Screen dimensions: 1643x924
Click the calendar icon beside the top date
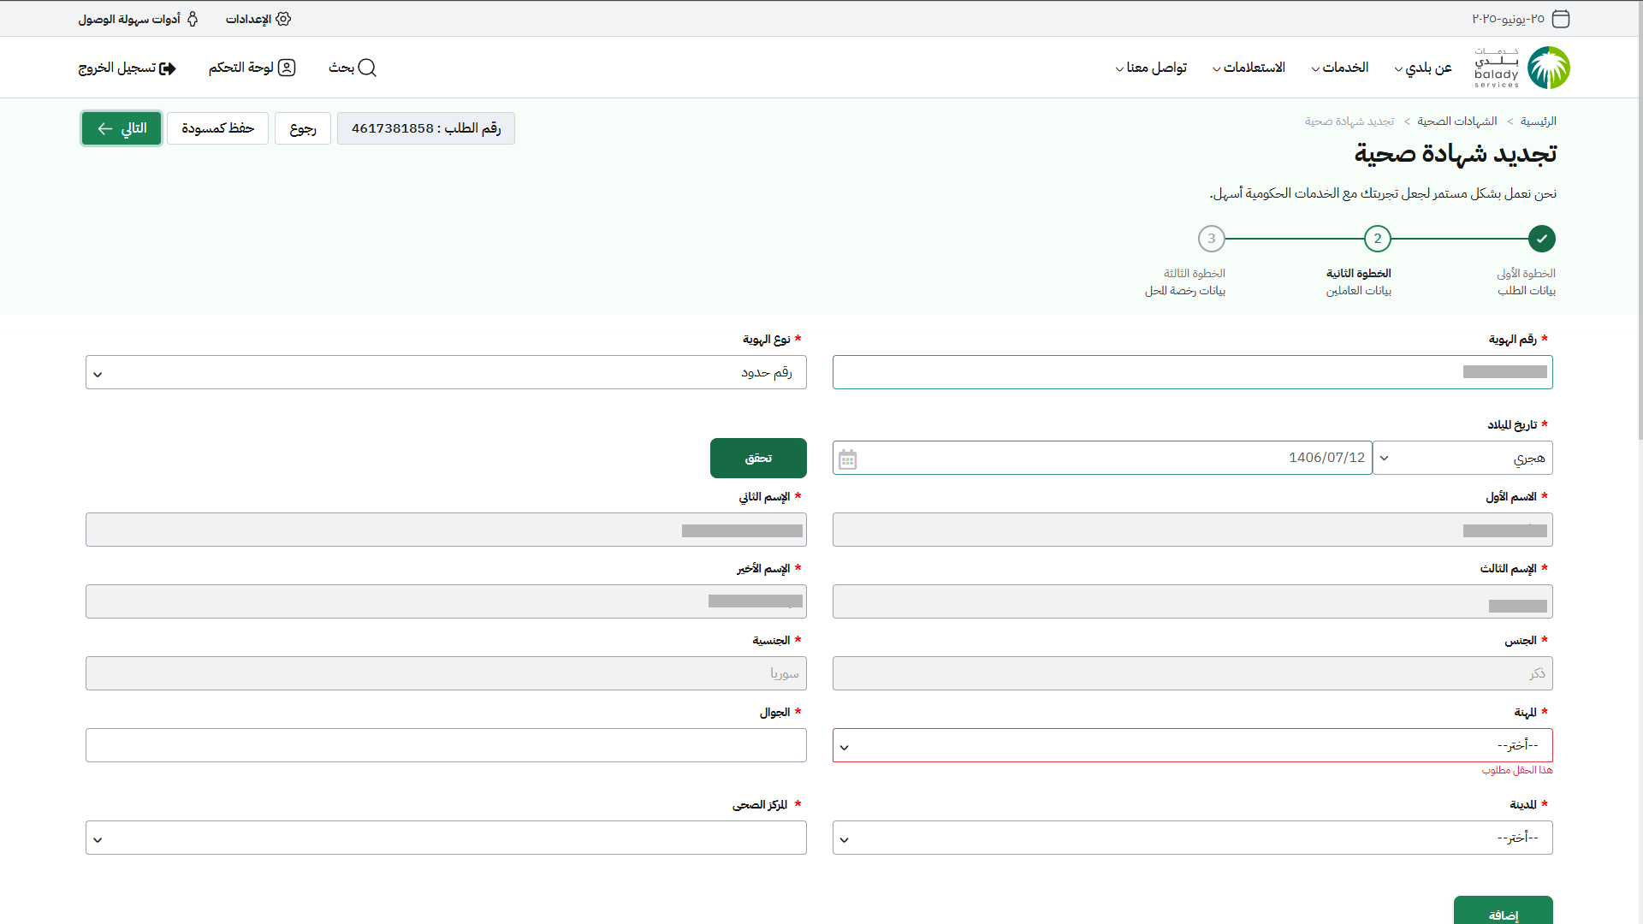(x=1561, y=19)
